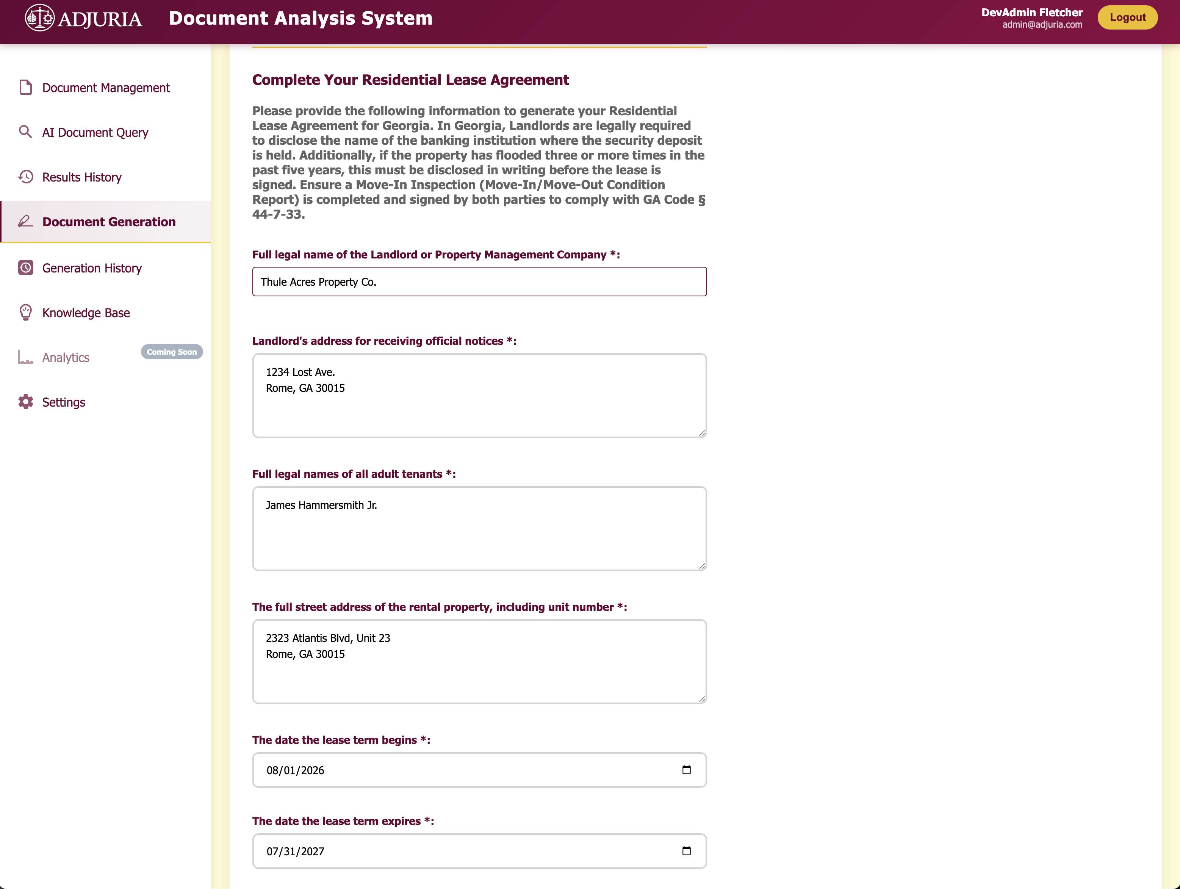Click the Analytics chart icon
Viewport: 1180px width, 889px height.
click(x=26, y=357)
